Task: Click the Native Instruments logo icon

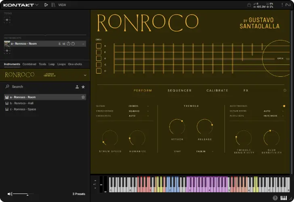Action: (x=288, y=5)
